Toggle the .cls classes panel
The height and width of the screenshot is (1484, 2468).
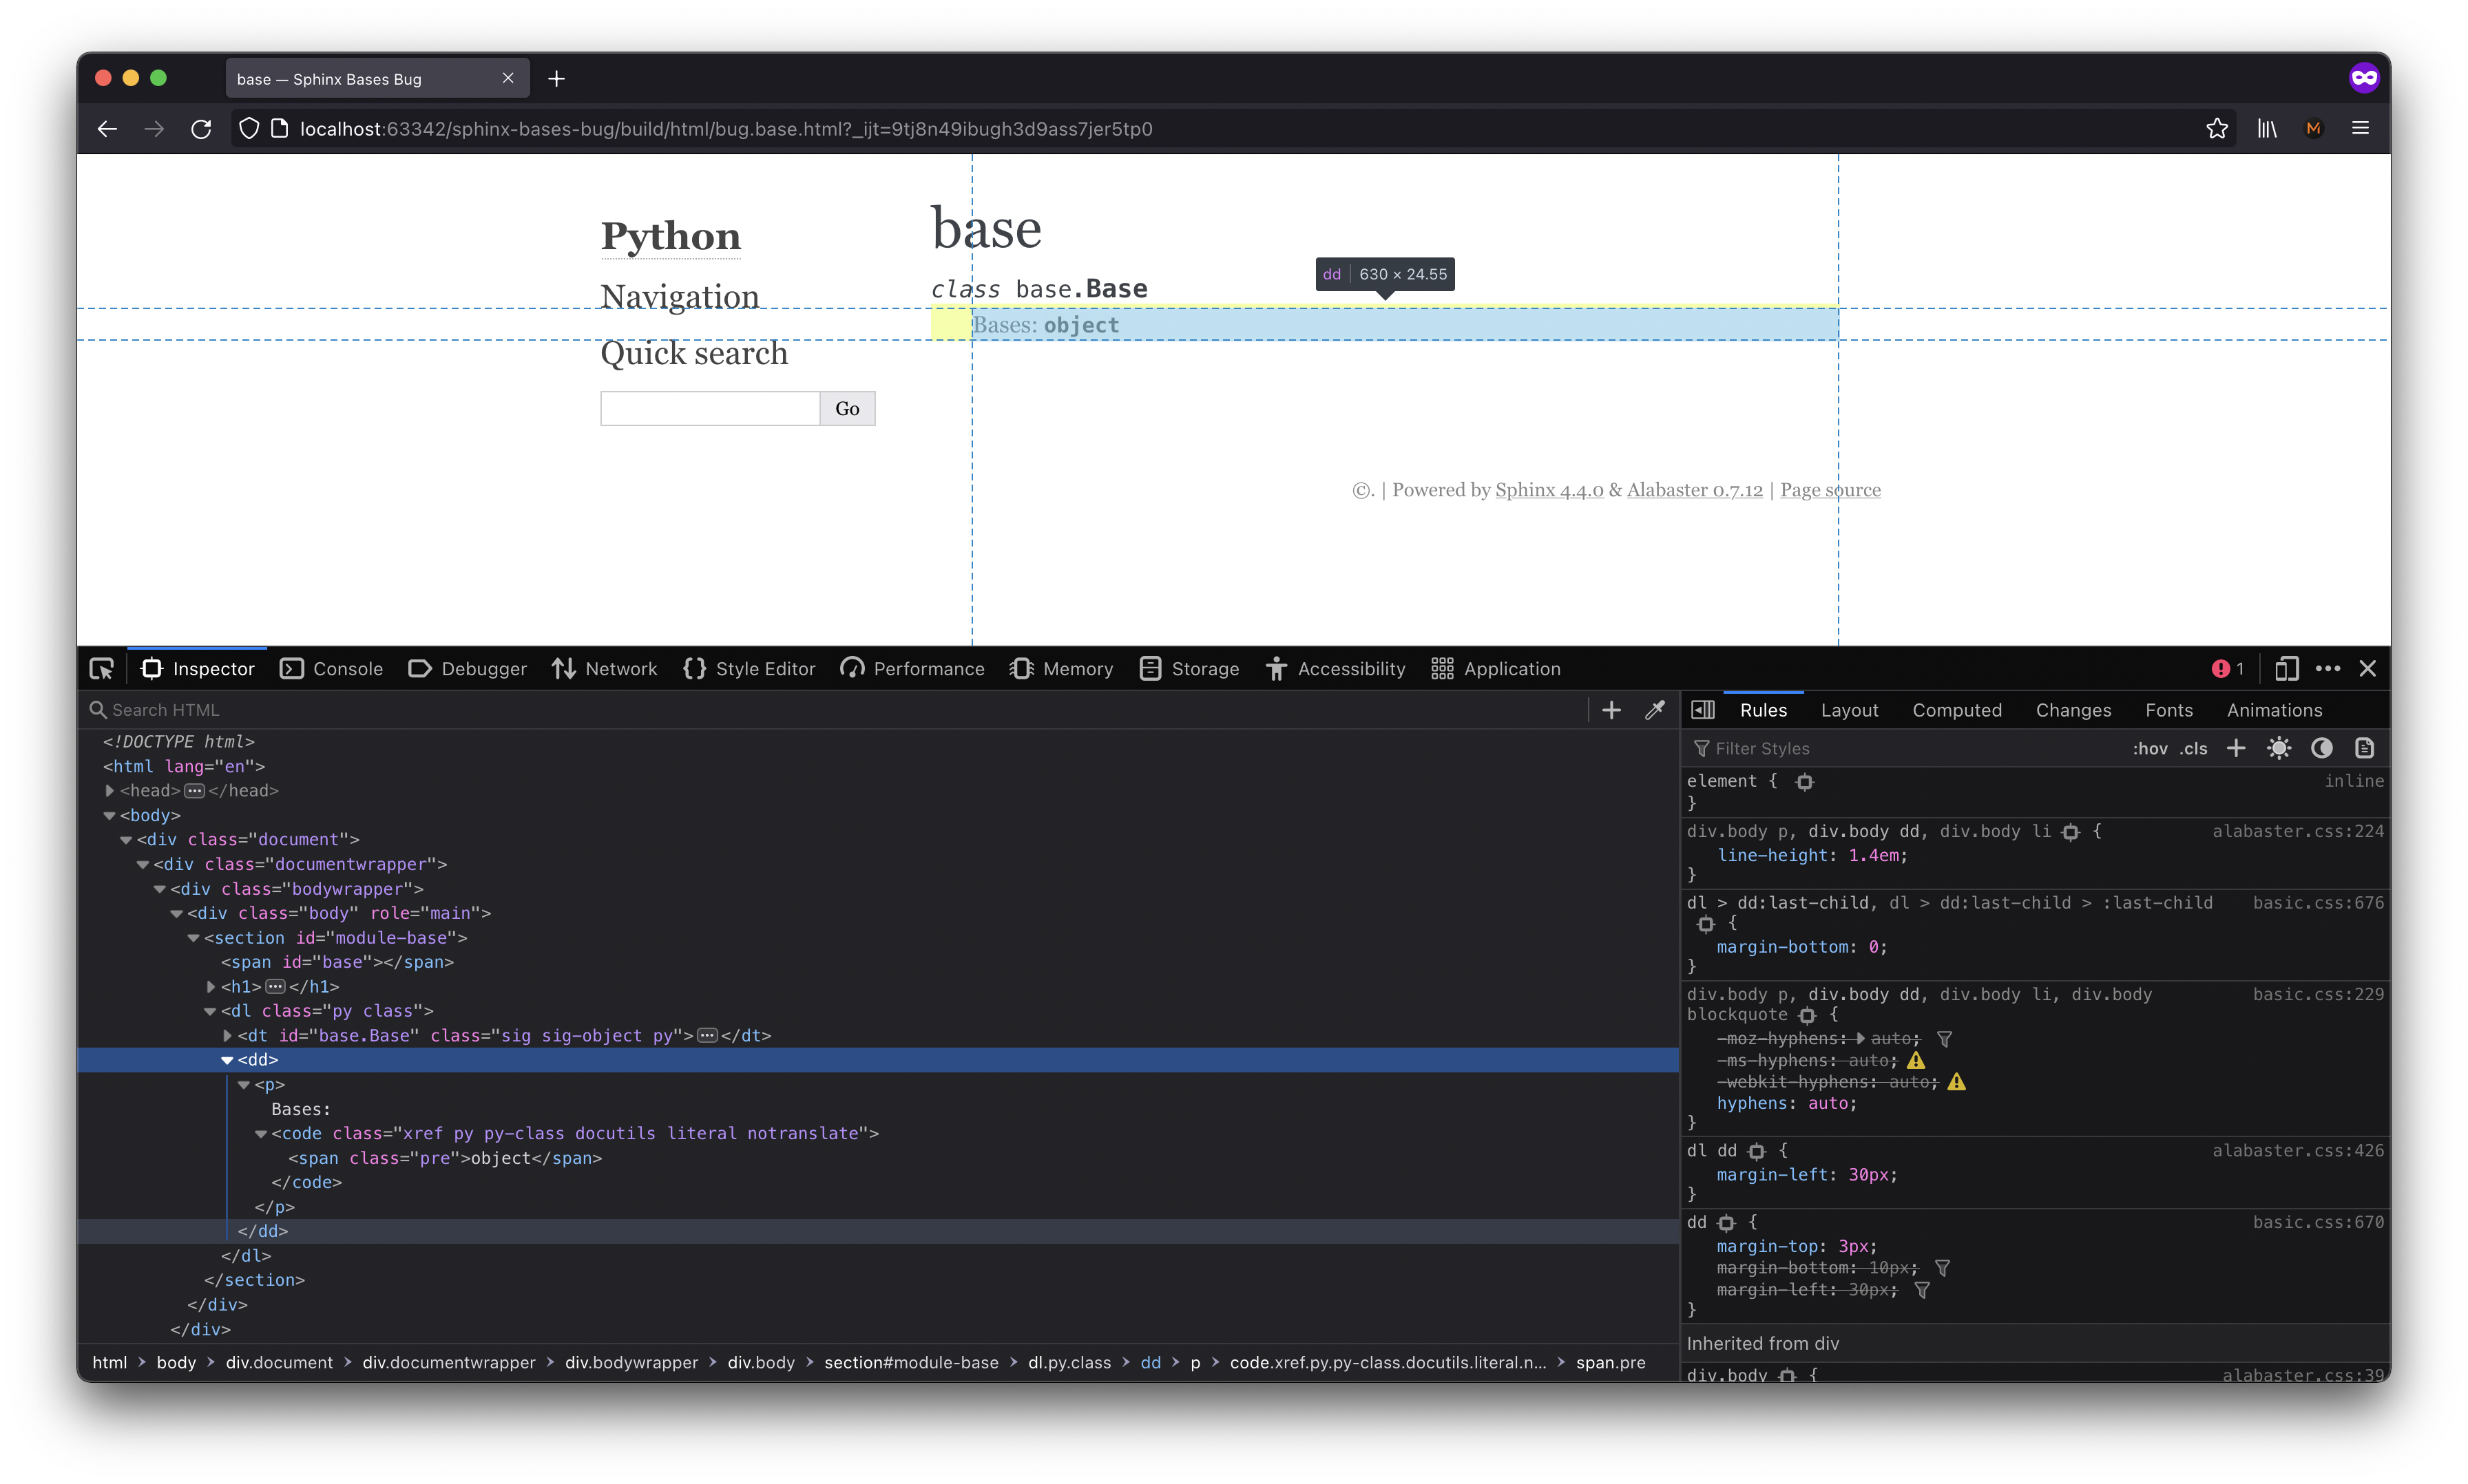(2194, 749)
